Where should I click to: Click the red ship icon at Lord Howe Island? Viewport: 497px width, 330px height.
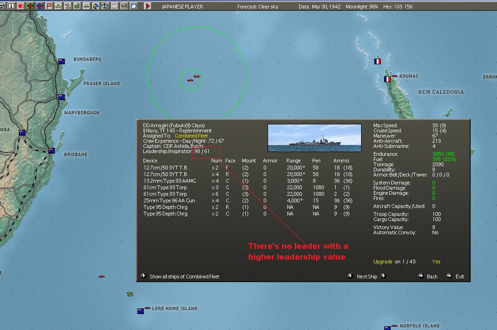pyautogui.click(x=148, y=307)
